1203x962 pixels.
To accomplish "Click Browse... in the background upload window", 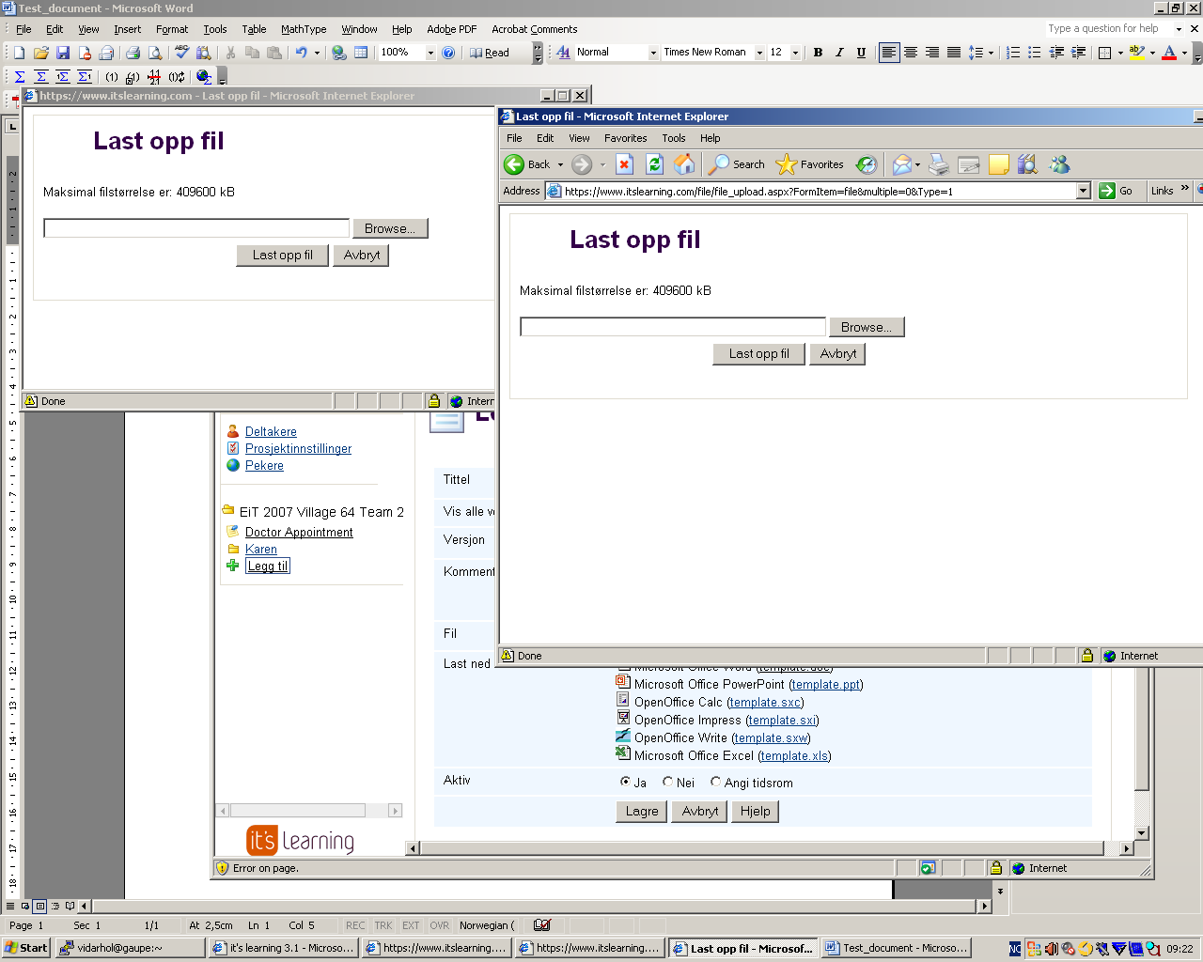I will coord(390,228).
